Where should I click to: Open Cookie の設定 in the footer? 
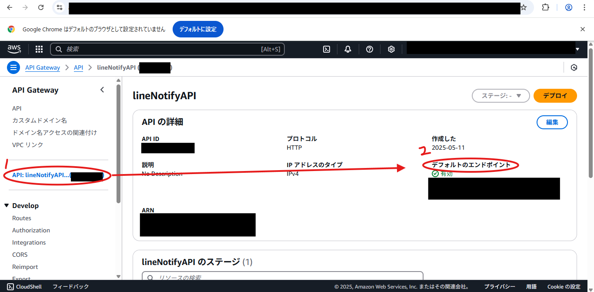pyautogui.click(x=564, y=287)
